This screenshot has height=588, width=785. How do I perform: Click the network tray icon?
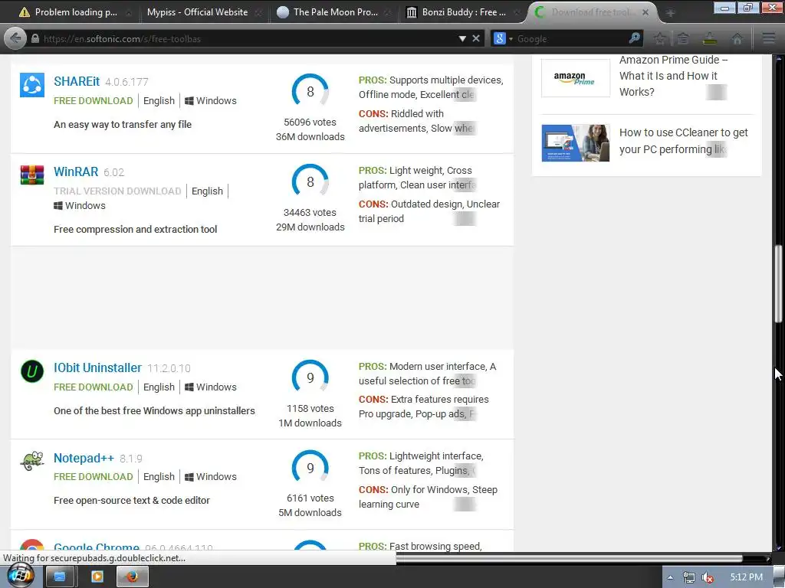689,577
